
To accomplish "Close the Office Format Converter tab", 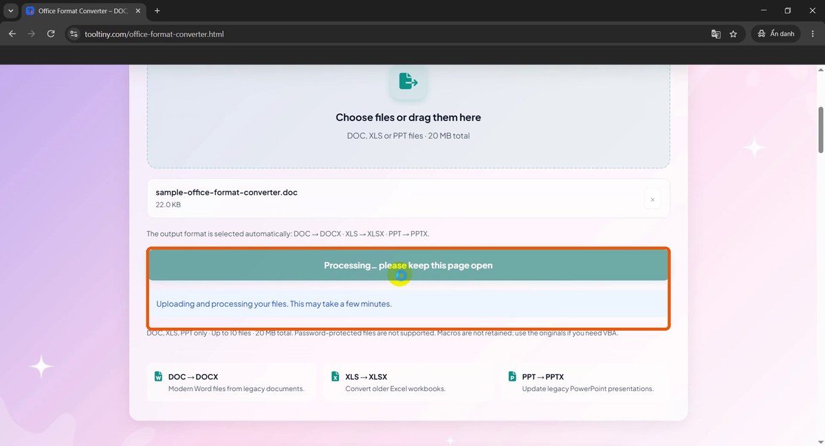I will [x=136, y=11].
